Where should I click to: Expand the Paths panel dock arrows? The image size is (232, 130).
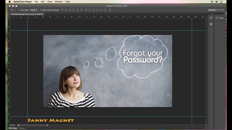coord(224,13)
